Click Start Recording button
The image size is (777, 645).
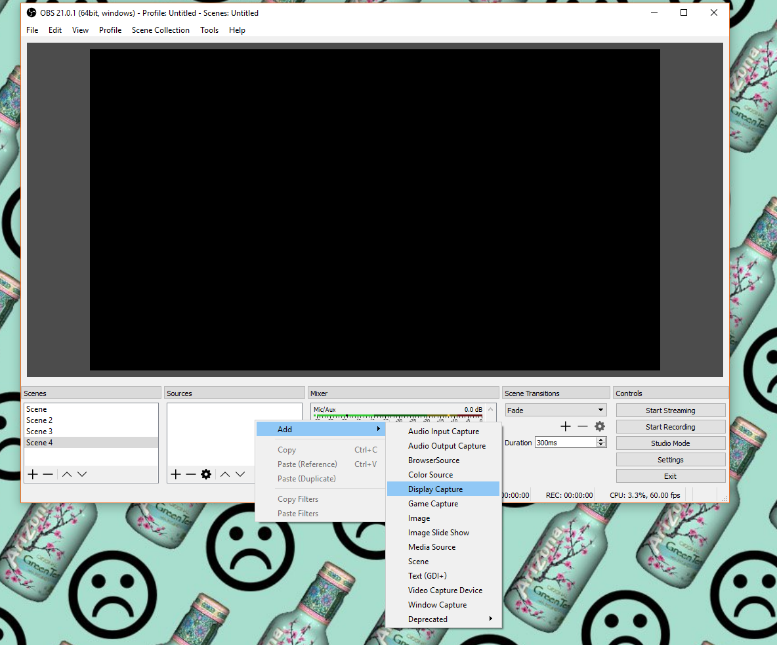click(671, 427)
